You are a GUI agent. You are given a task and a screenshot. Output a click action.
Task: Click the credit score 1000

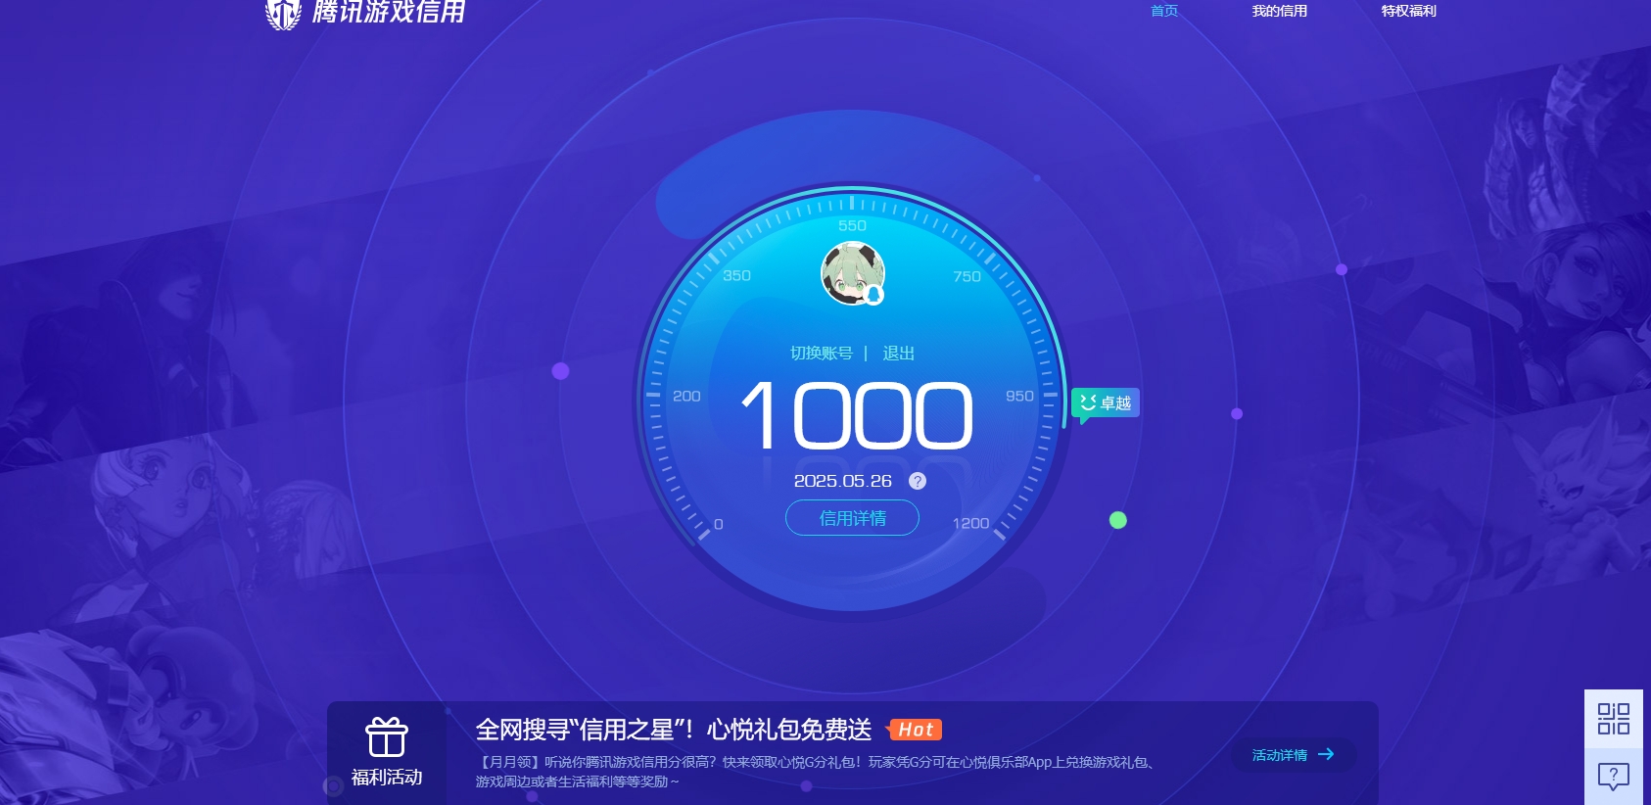(x=857, y=416)
